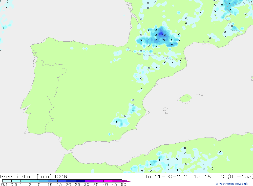Click the 25–30 mm navy legend swatch
The width and height of the screenshot is (253, 186).
tap(80, 181)
